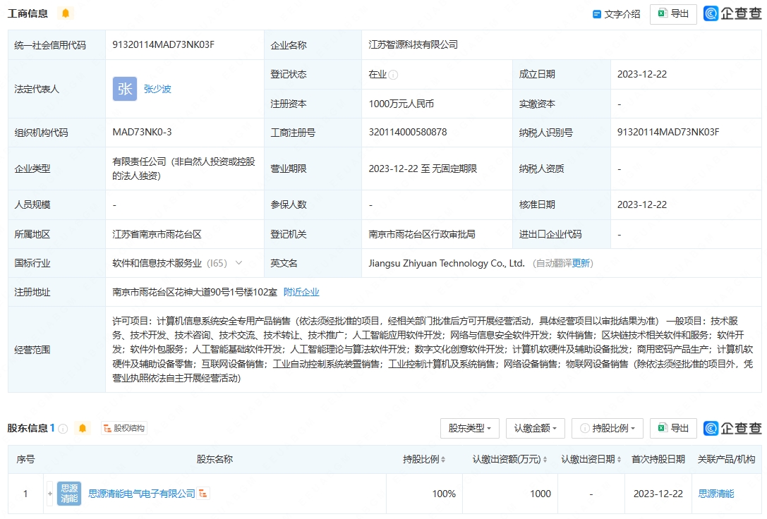Image resolution: width=767 pixels, height=519 pixels.
Task: Select the subscribed amount 1000 in shareholder row
Action: coord(540,494)
